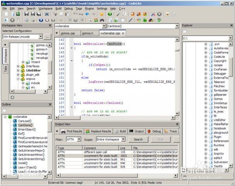Open the Workspace menu

tap(45, 9)
